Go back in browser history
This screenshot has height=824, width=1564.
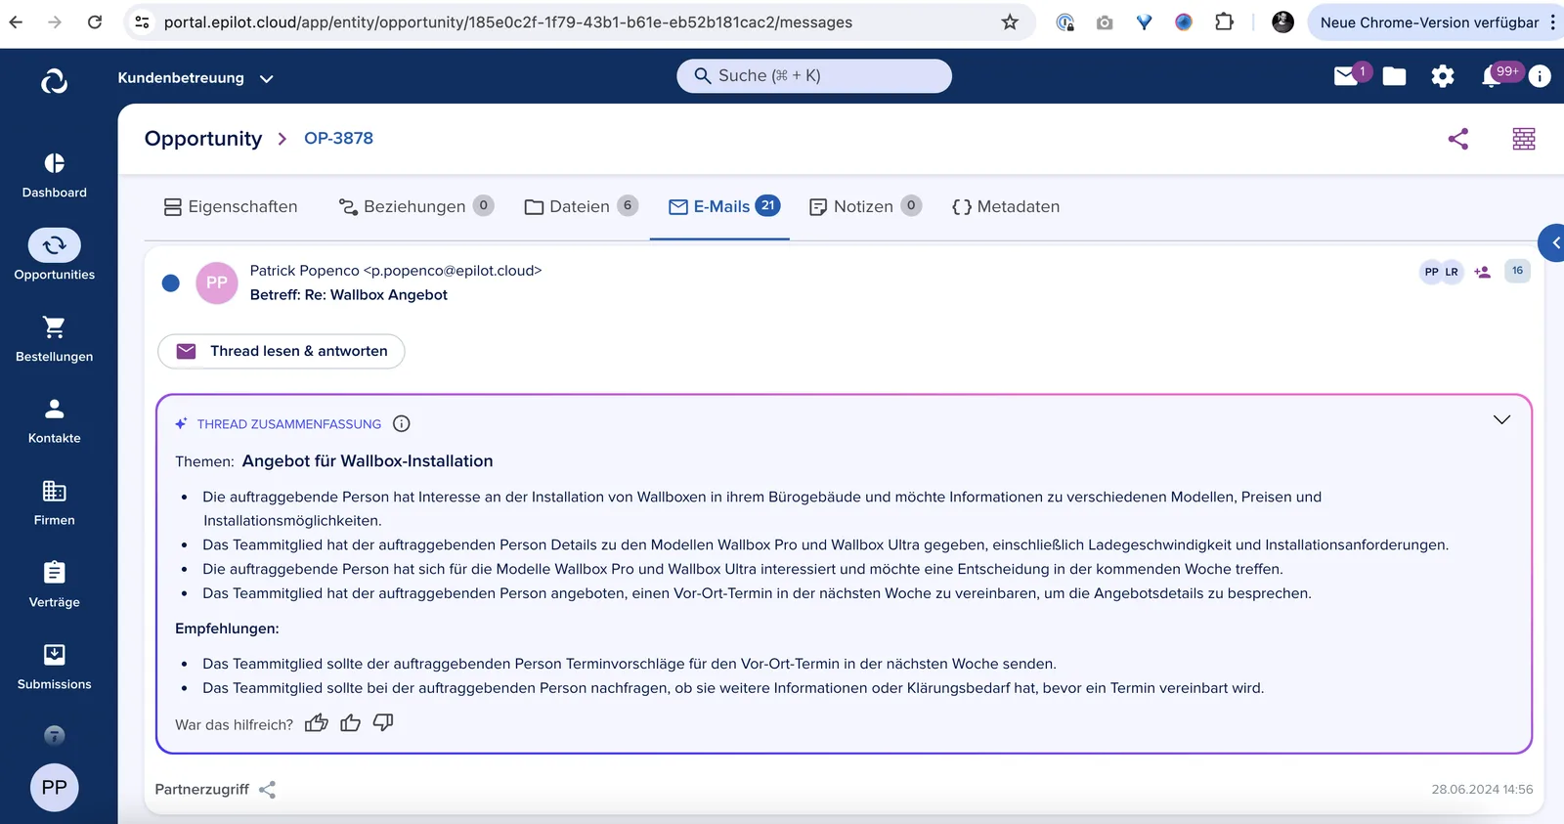point(16,22)
